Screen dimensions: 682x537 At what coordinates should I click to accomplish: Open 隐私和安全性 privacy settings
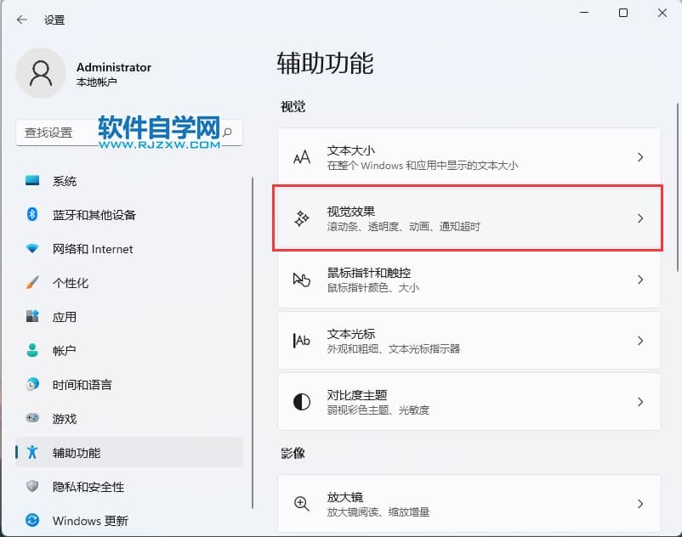pos(88,487)
